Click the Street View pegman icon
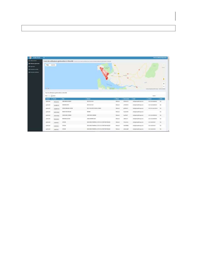197x279 pixels. pos(164,79)
